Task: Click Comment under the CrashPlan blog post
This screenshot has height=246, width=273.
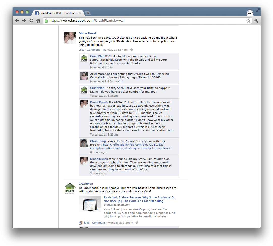Action: tap(98, 223)
